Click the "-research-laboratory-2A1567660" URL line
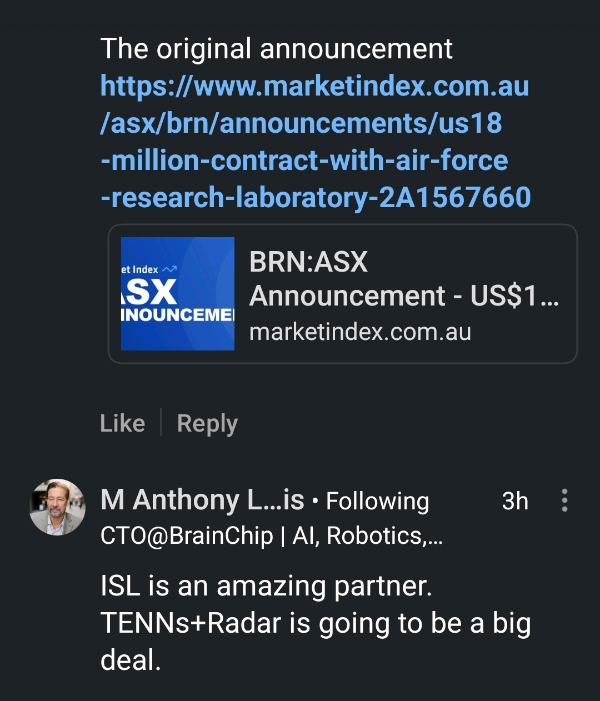The height and width of the screenshot is (701, 600). click(x=316, y=198)
